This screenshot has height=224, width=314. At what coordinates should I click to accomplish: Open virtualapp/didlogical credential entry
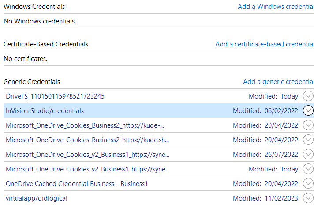pos(37,198)
